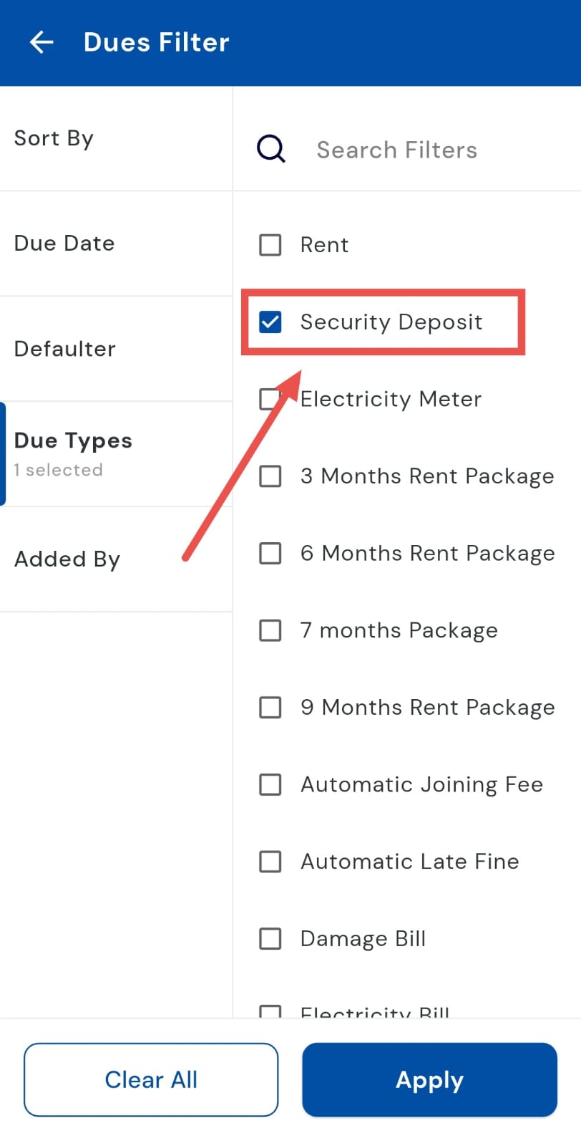
Task: Tap the back arrow icon
Action: tap(41, 42)
